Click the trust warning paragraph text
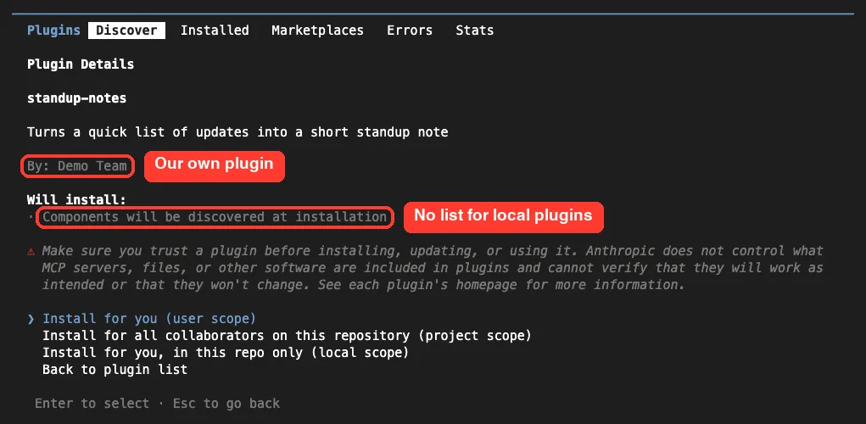 click(433, 268)
